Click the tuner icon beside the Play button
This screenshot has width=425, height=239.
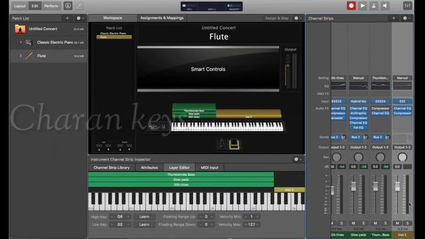pos(374,6)
